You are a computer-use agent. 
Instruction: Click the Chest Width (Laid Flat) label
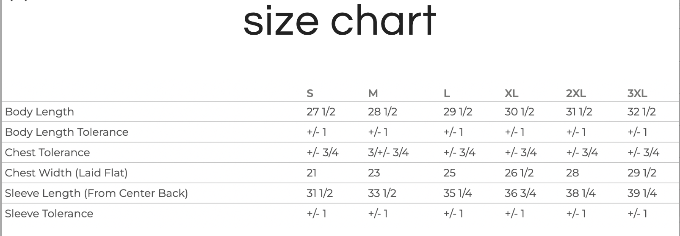click(x=66, y=173)
